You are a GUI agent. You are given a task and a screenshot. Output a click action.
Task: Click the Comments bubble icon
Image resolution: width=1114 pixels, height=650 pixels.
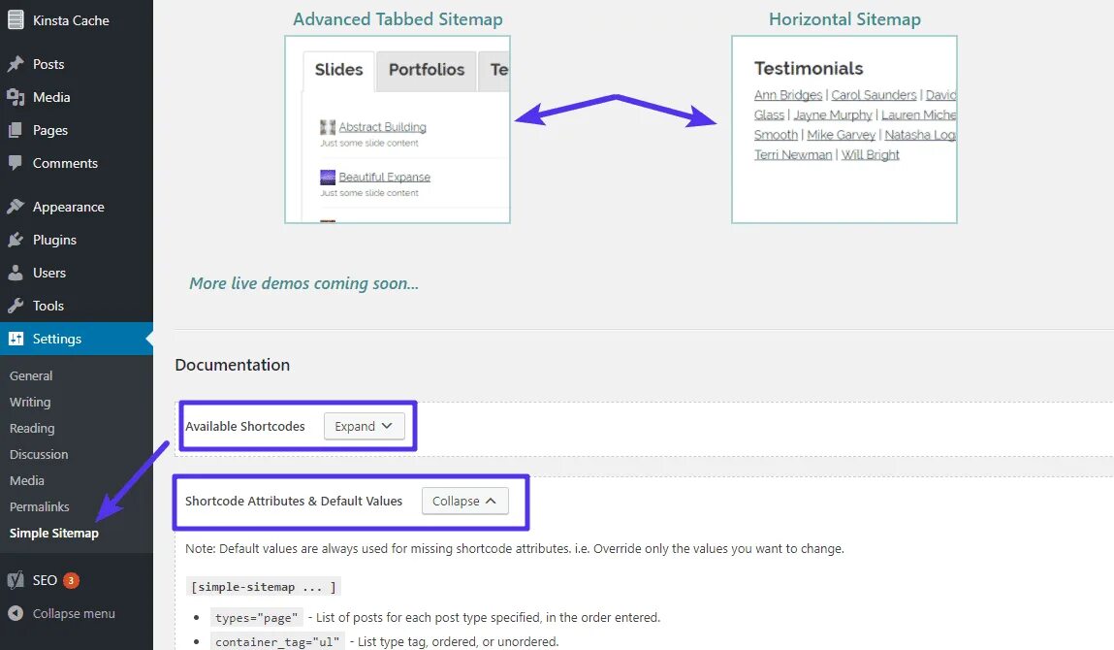tap(16, 163)
